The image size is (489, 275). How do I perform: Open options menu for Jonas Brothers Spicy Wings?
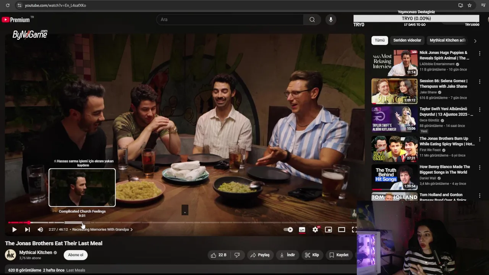(479, 139)
